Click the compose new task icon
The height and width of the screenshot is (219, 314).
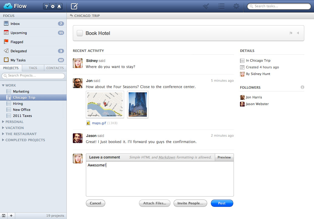(x=74, y=6)
